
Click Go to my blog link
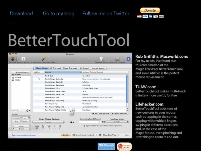pyautogui.click(x=59, y=14)
